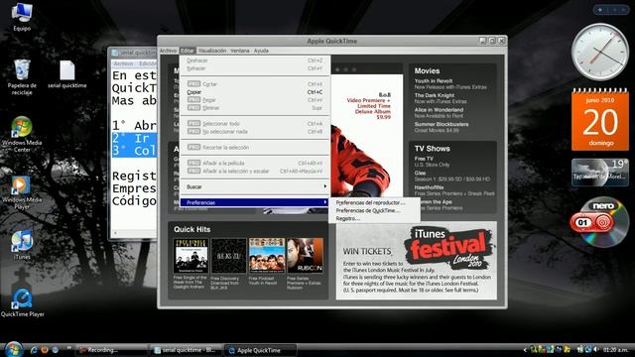The image size is (635, 357).
Task: Select the QuickTime Player desktop shortcut
Action: pyautogui.click(x=22, y=302)
